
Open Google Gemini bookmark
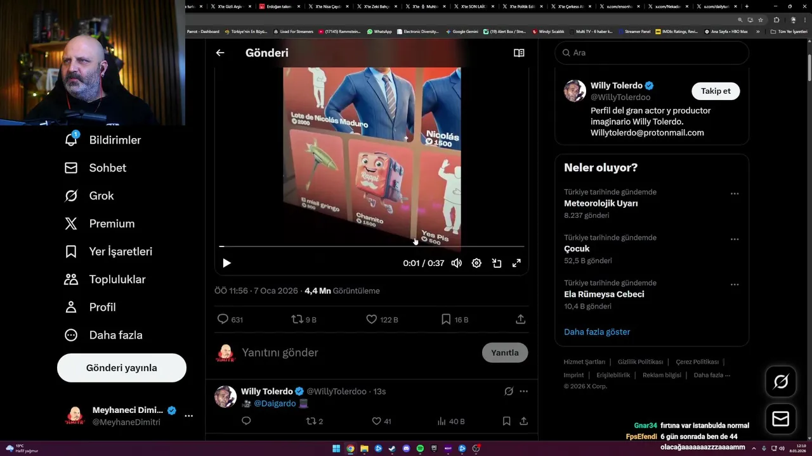pyautogui.click(x=462, y=31)
